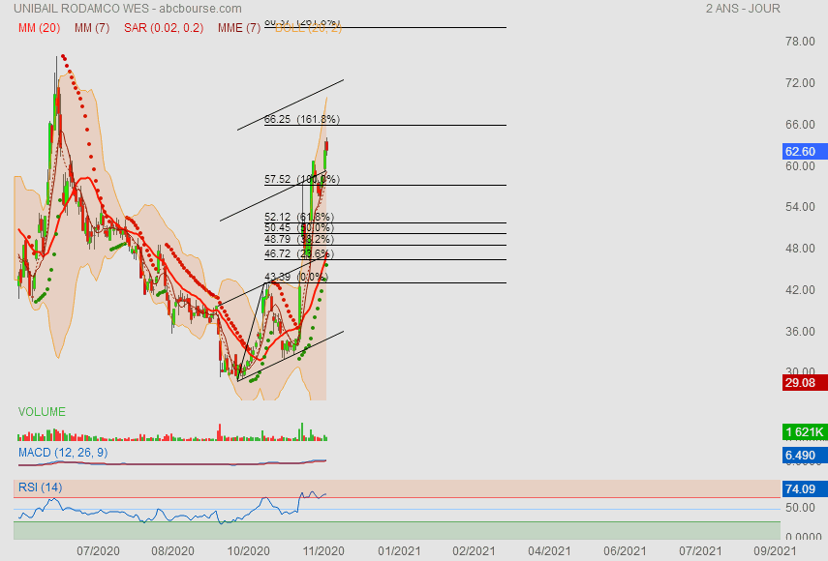This screenshot has width=828, height=561.
Task: Click the 54.00 price axis label
Action: pos(800,207)
